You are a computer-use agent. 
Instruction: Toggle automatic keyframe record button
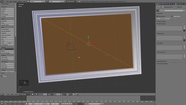click(86, 104)
